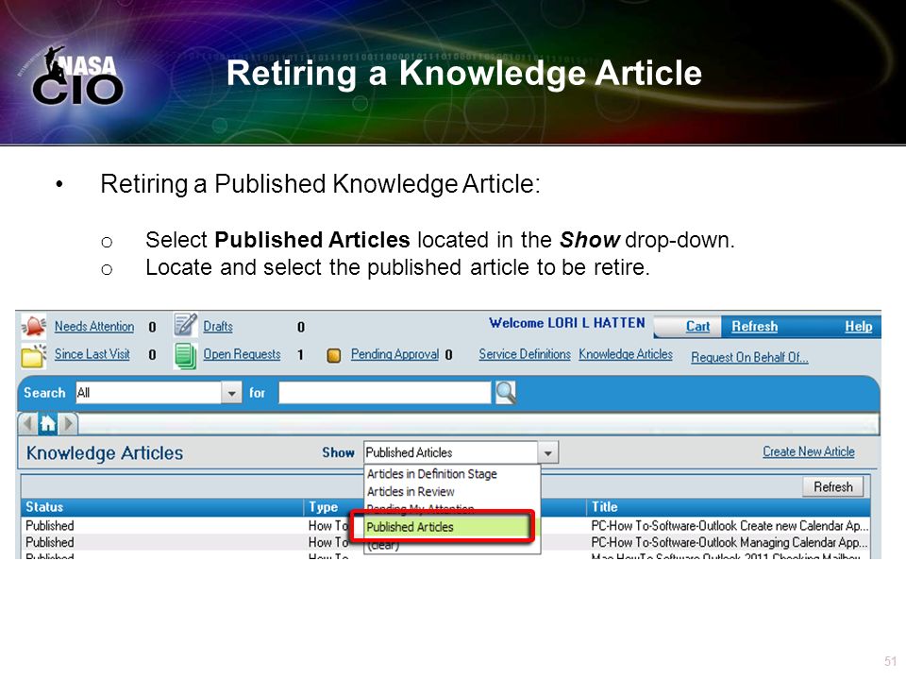The height and width of the screenshot is (680, 906).
Task: Click the Refresh link in top bar
Action: pos(755,326)
